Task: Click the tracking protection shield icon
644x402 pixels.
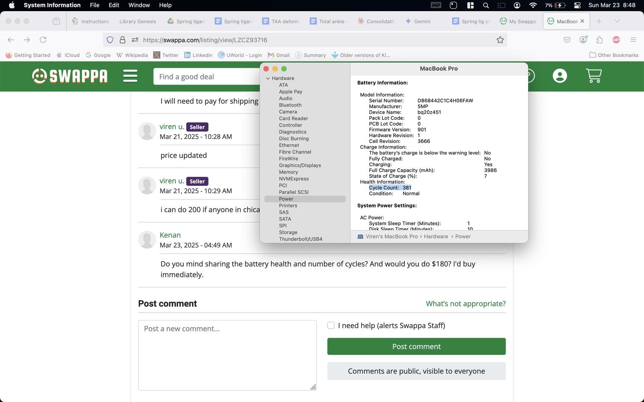Action: 110,40
